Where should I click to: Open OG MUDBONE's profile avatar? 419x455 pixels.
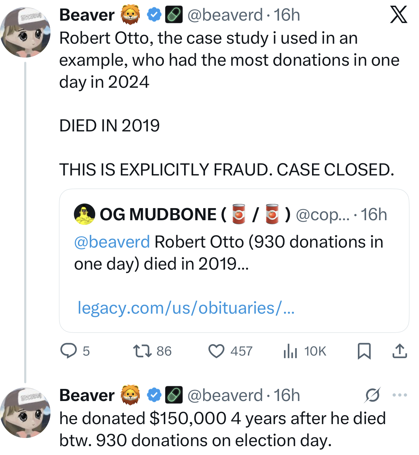point(85,214)
